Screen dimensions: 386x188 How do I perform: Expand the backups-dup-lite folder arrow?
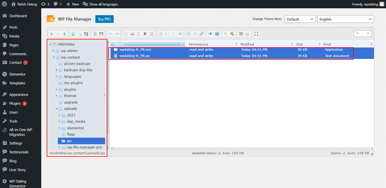coord(56,70)
